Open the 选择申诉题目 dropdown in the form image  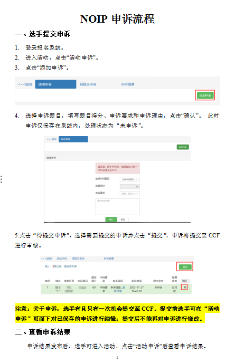130,179
